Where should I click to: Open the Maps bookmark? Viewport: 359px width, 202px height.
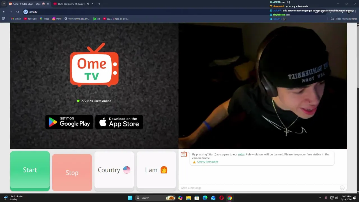point(44,19)
